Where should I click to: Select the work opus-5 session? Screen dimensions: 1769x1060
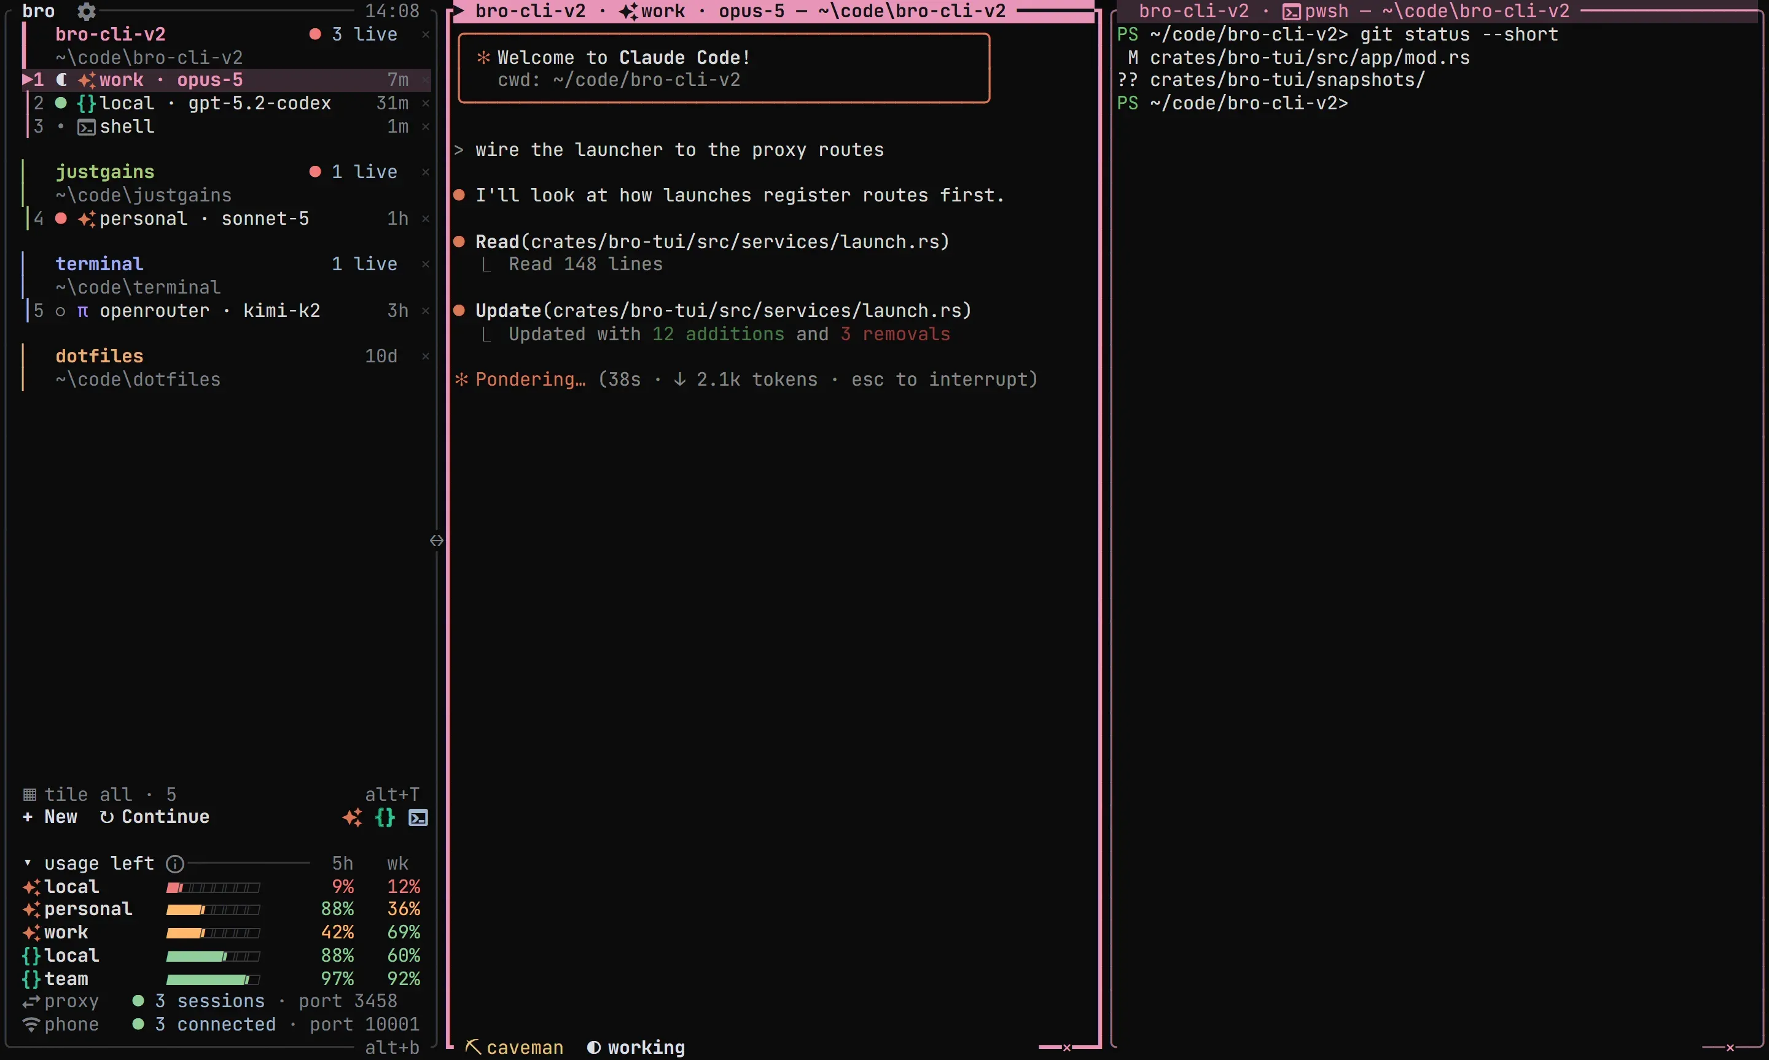pos(227,80)
